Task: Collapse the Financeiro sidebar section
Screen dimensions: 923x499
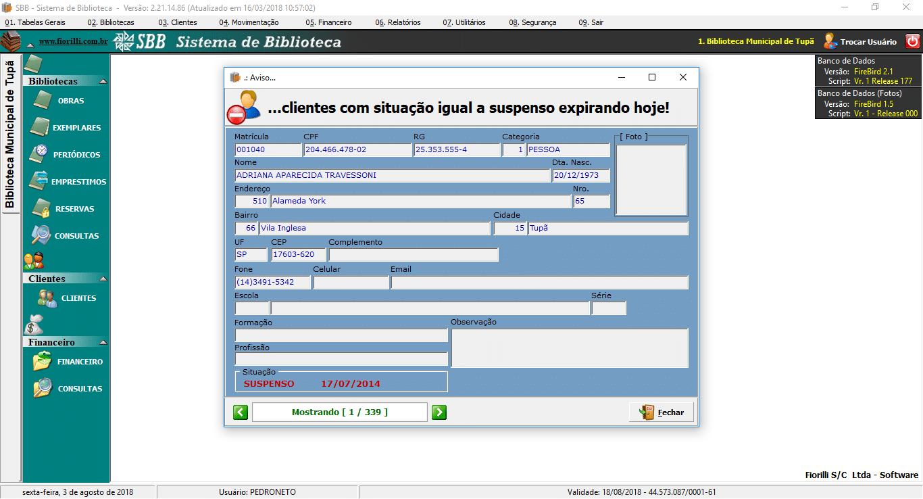Action: [x=103, y=342]
